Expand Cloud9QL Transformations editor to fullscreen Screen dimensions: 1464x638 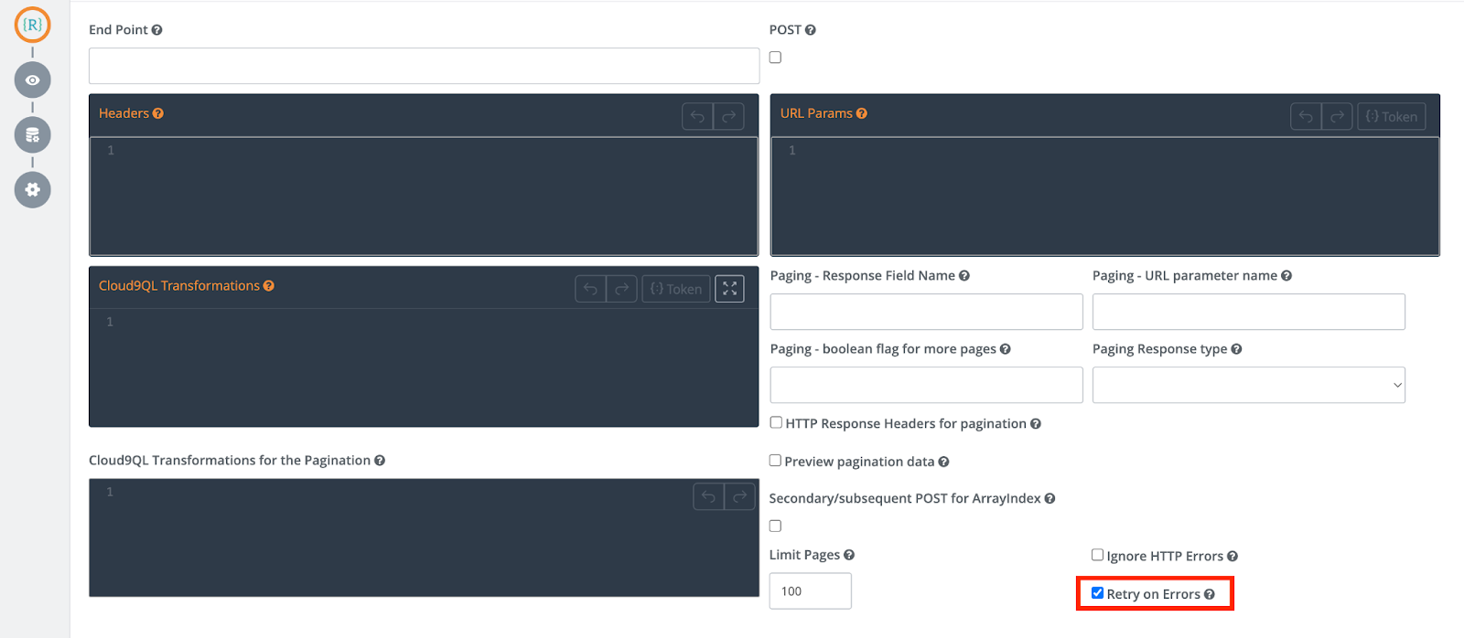[x=729, y=289]
